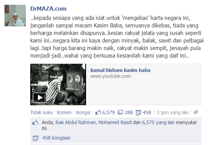Expand '6,575 yang lain' likers list
This screenshot has width=211, height=145.
158,122
